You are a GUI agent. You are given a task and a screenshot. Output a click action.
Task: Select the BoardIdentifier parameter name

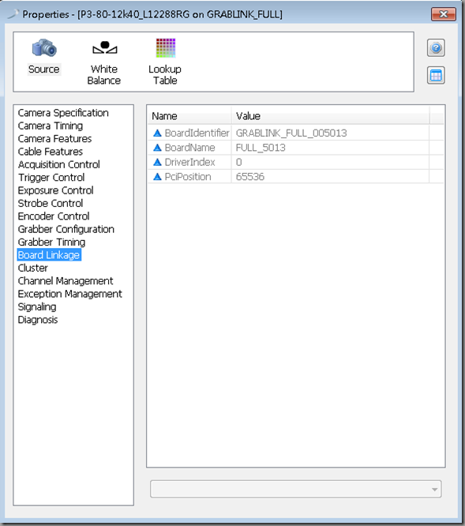(197, 133)
